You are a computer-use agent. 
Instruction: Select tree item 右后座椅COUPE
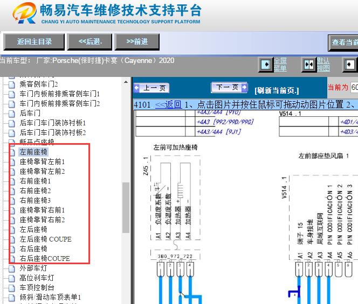[x=45, y=258]
